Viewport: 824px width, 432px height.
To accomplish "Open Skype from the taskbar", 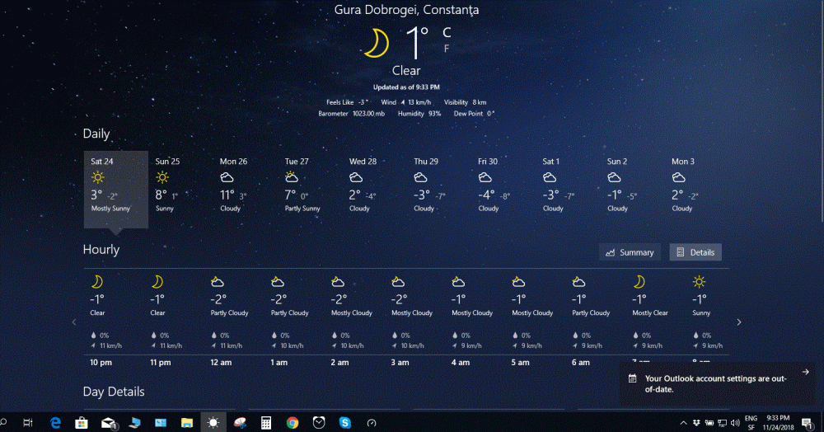I will tap(345, 422).
